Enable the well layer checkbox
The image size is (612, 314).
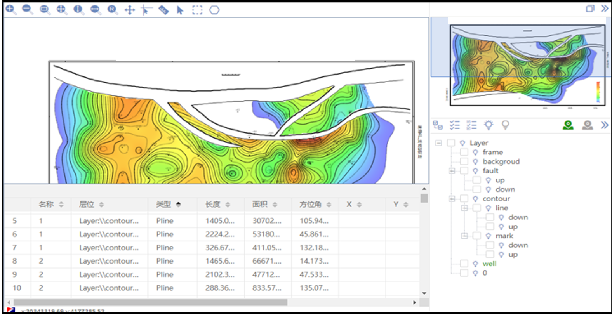coord(464,264)
